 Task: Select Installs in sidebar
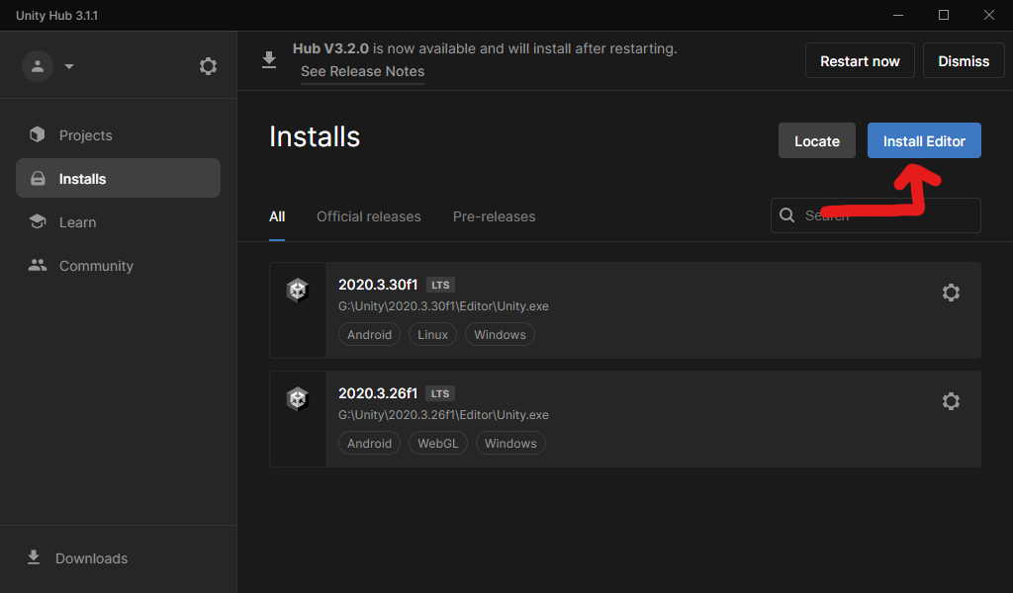click(119, 178)
